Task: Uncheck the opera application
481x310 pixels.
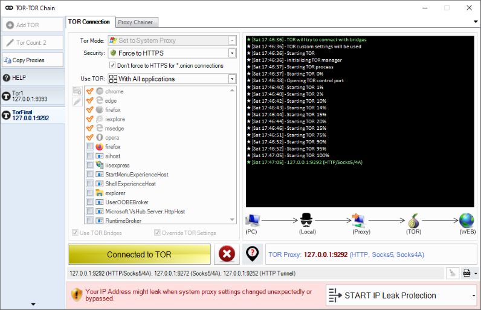Action: click(90, 137)
